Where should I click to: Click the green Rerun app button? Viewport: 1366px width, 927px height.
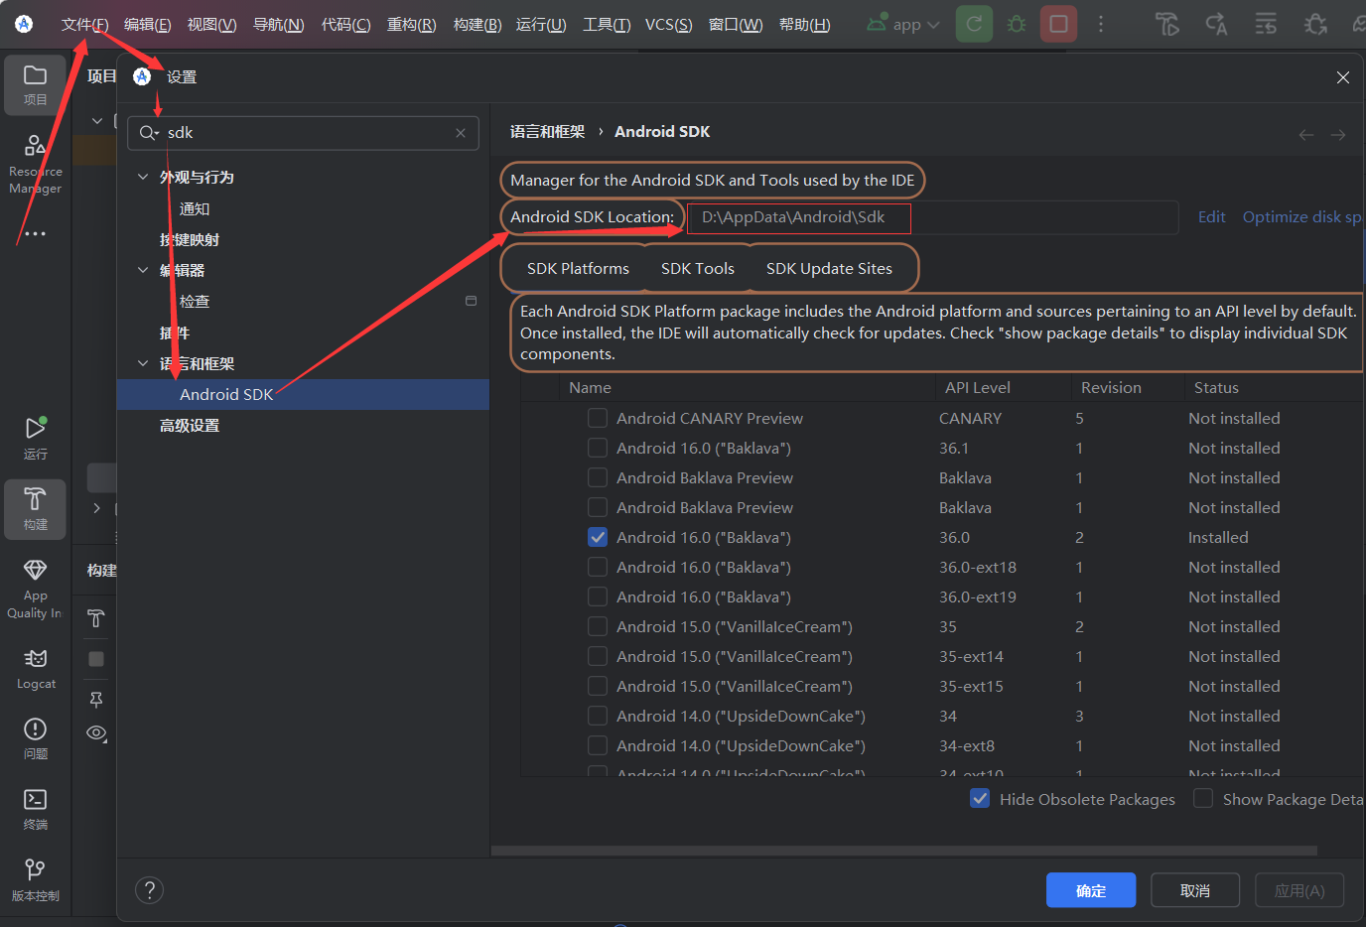pyautogui.click(x=974, y=24)
